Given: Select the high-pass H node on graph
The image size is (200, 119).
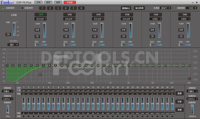Looking at the screenshot, I should tap(40, 74).
